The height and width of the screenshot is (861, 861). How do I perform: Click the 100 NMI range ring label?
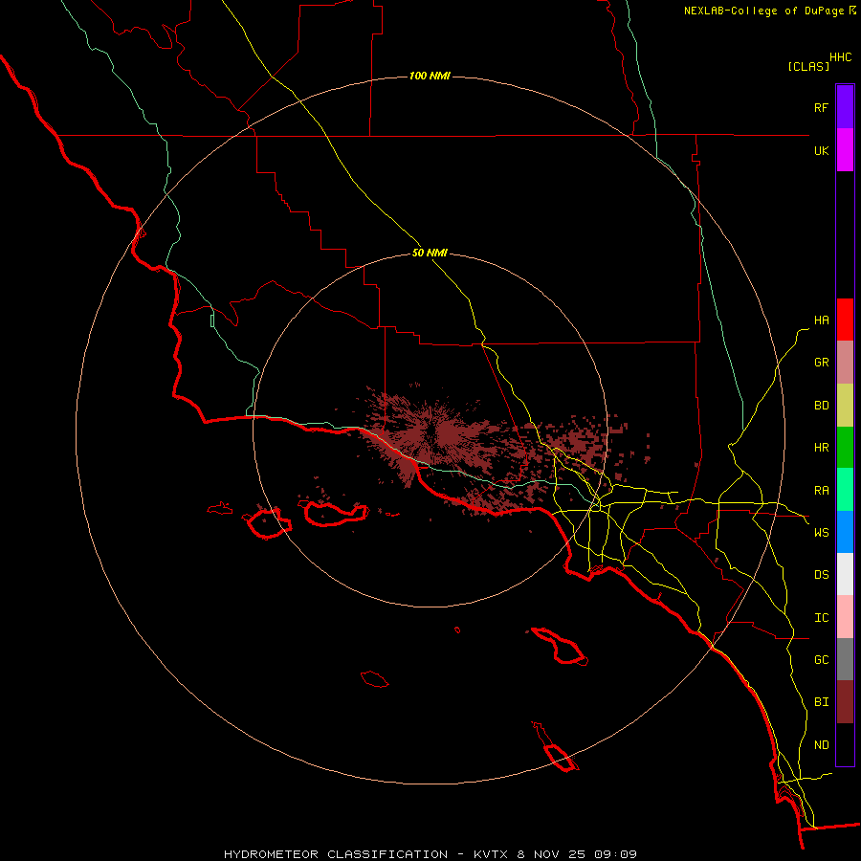pyautogui.click(x=430, y=76)
